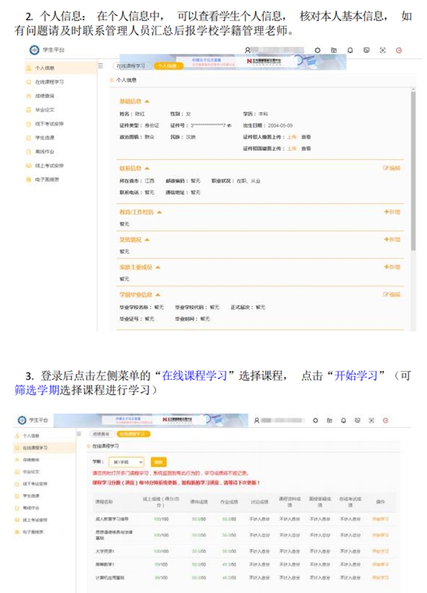Click 新增 plus in 教育/工作经历 section
Image resolution: width=427 pixels, height=593 pixels.
[392, 212]
